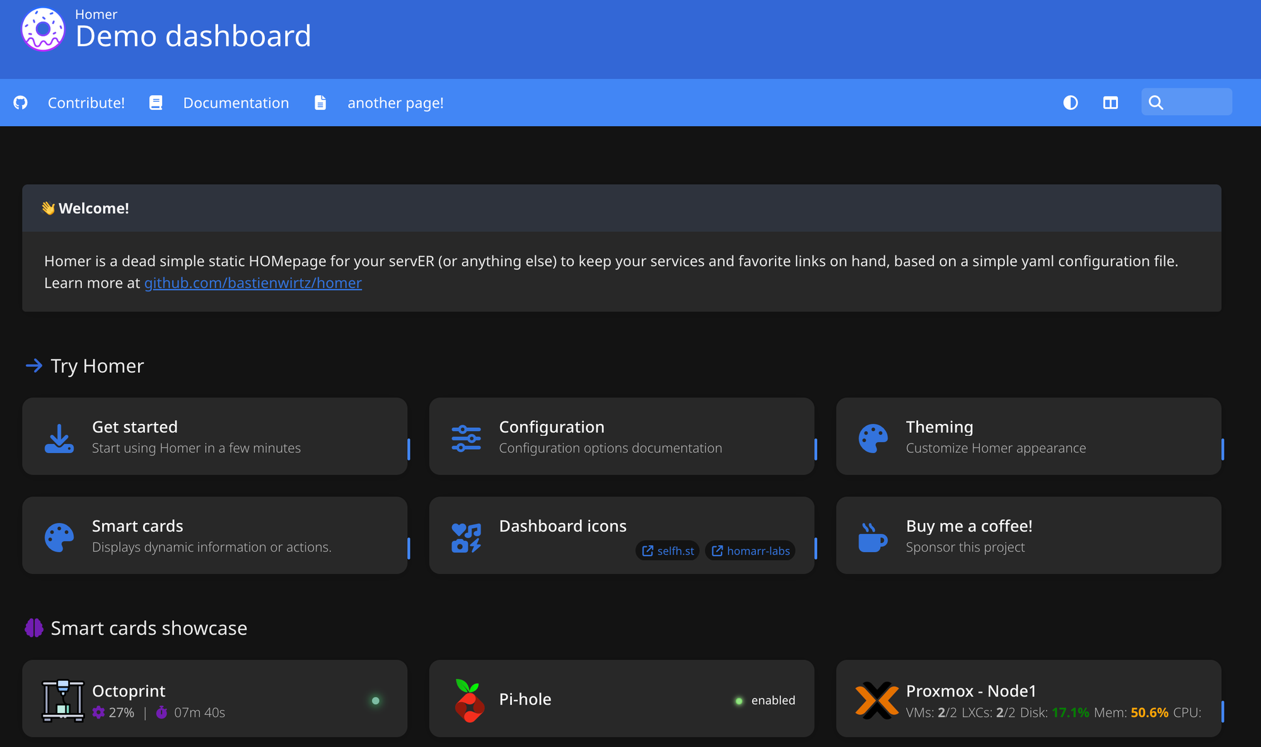Open the 'another page!' nav link
1261x747 pixels.
point(395,103)
